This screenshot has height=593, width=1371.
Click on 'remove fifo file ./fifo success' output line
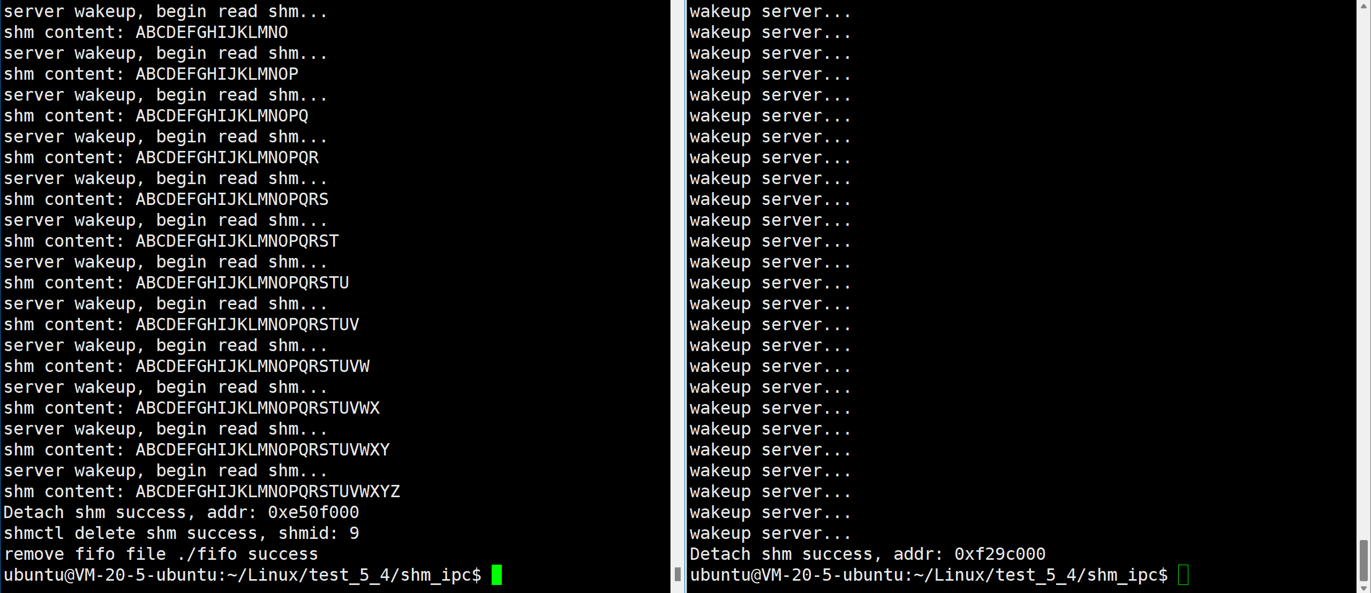point(161,554)
